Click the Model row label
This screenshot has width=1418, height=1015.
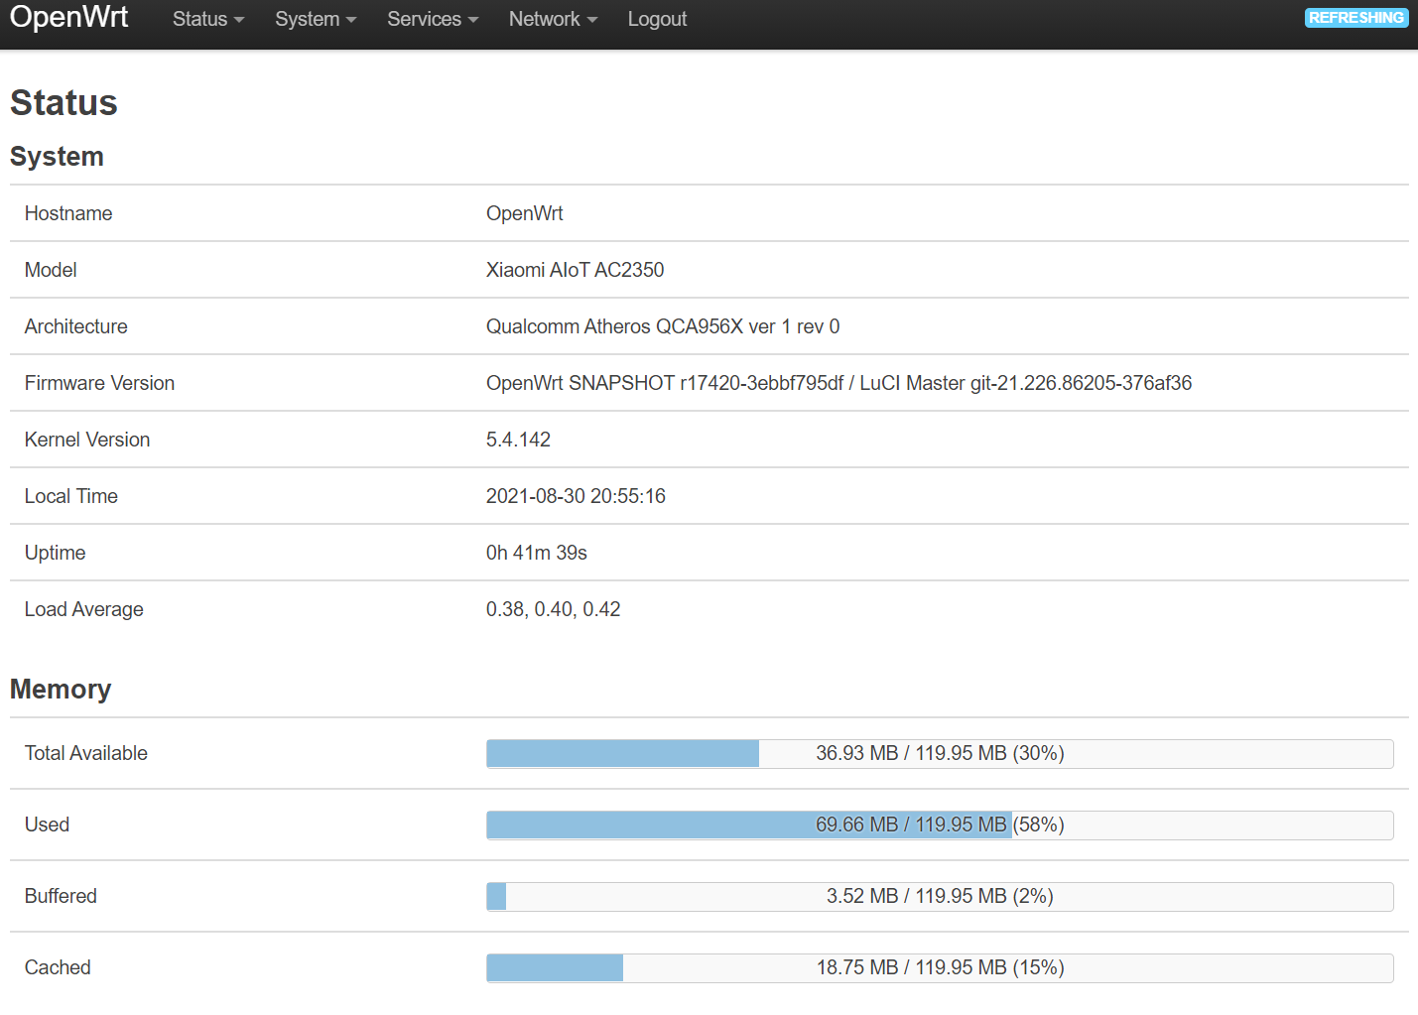click(51, 270)
